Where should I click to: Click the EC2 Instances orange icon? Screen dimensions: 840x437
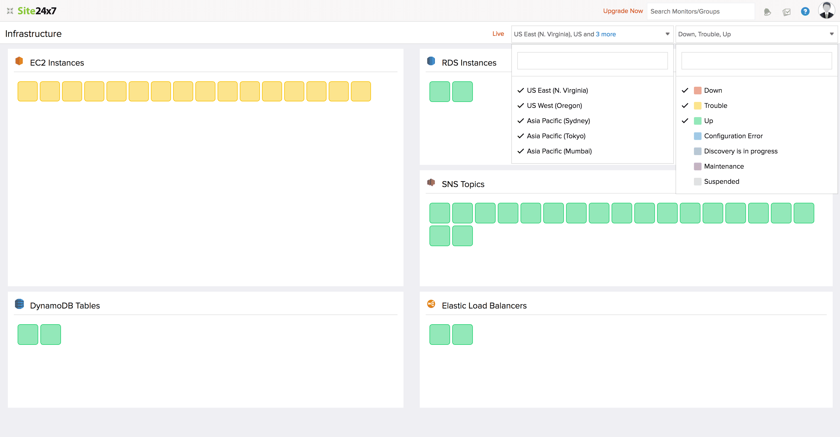[19, 61]
